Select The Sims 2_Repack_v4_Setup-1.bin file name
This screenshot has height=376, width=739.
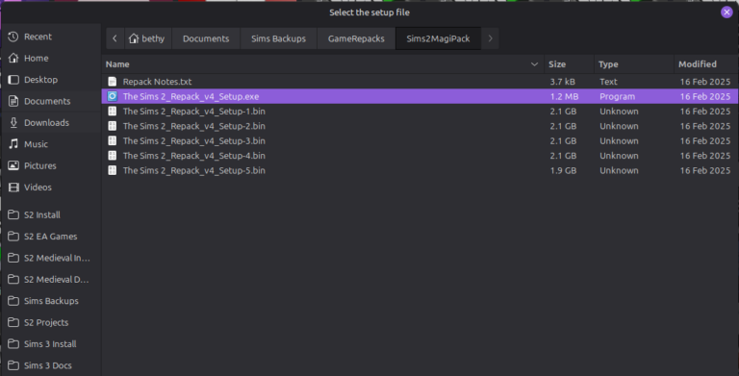(x=194, y=112)
